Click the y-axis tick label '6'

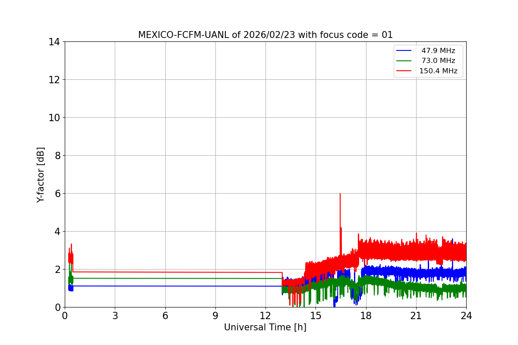pyautogui.click(x=57, y=194)
